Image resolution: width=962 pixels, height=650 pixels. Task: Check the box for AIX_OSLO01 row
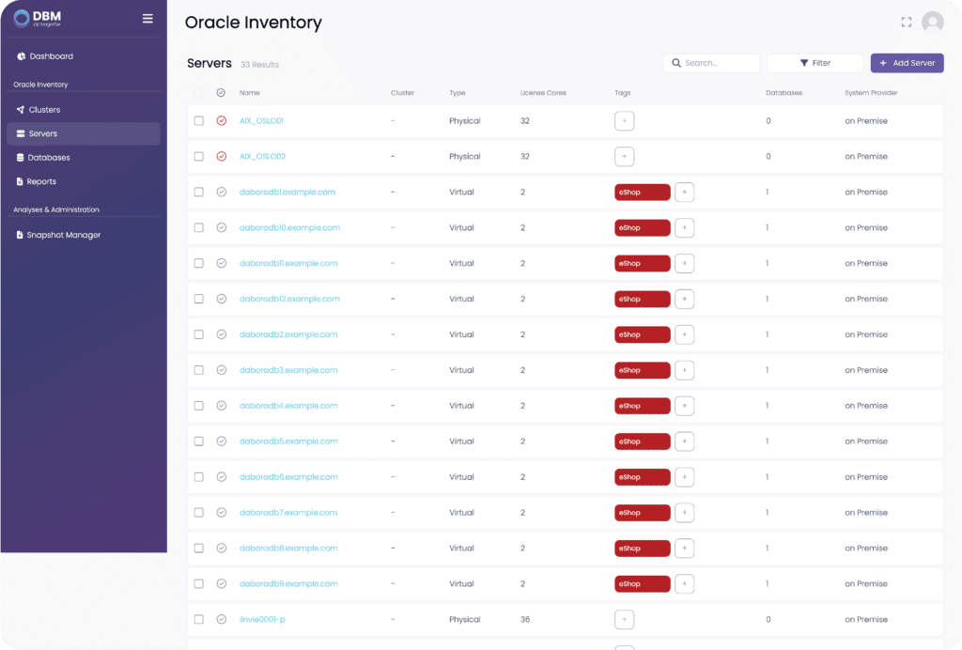[198, 121]
